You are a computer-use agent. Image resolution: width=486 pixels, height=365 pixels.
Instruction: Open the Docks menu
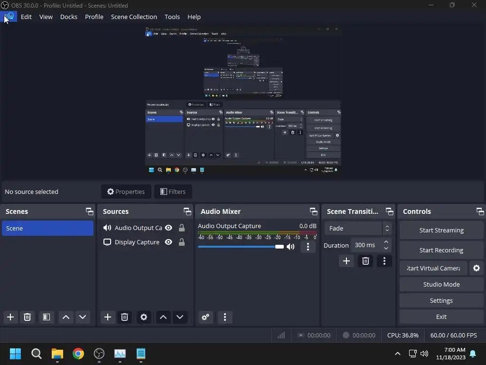(x=69, y=17)
